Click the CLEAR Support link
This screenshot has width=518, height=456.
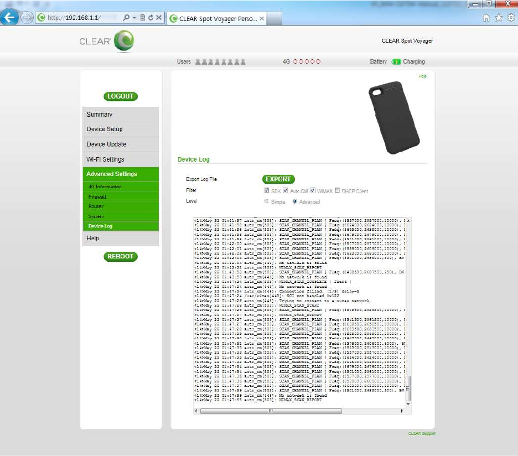(x=422, y=433)
